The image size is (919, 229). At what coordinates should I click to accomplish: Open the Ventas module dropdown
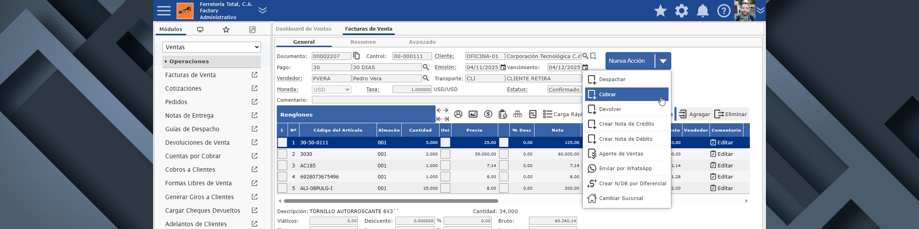pos(211,47)
